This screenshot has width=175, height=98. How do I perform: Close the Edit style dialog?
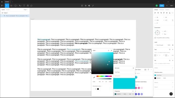point(133,68)
